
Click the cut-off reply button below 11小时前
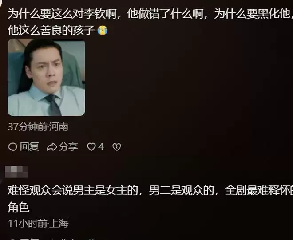[x=24, y=239]
